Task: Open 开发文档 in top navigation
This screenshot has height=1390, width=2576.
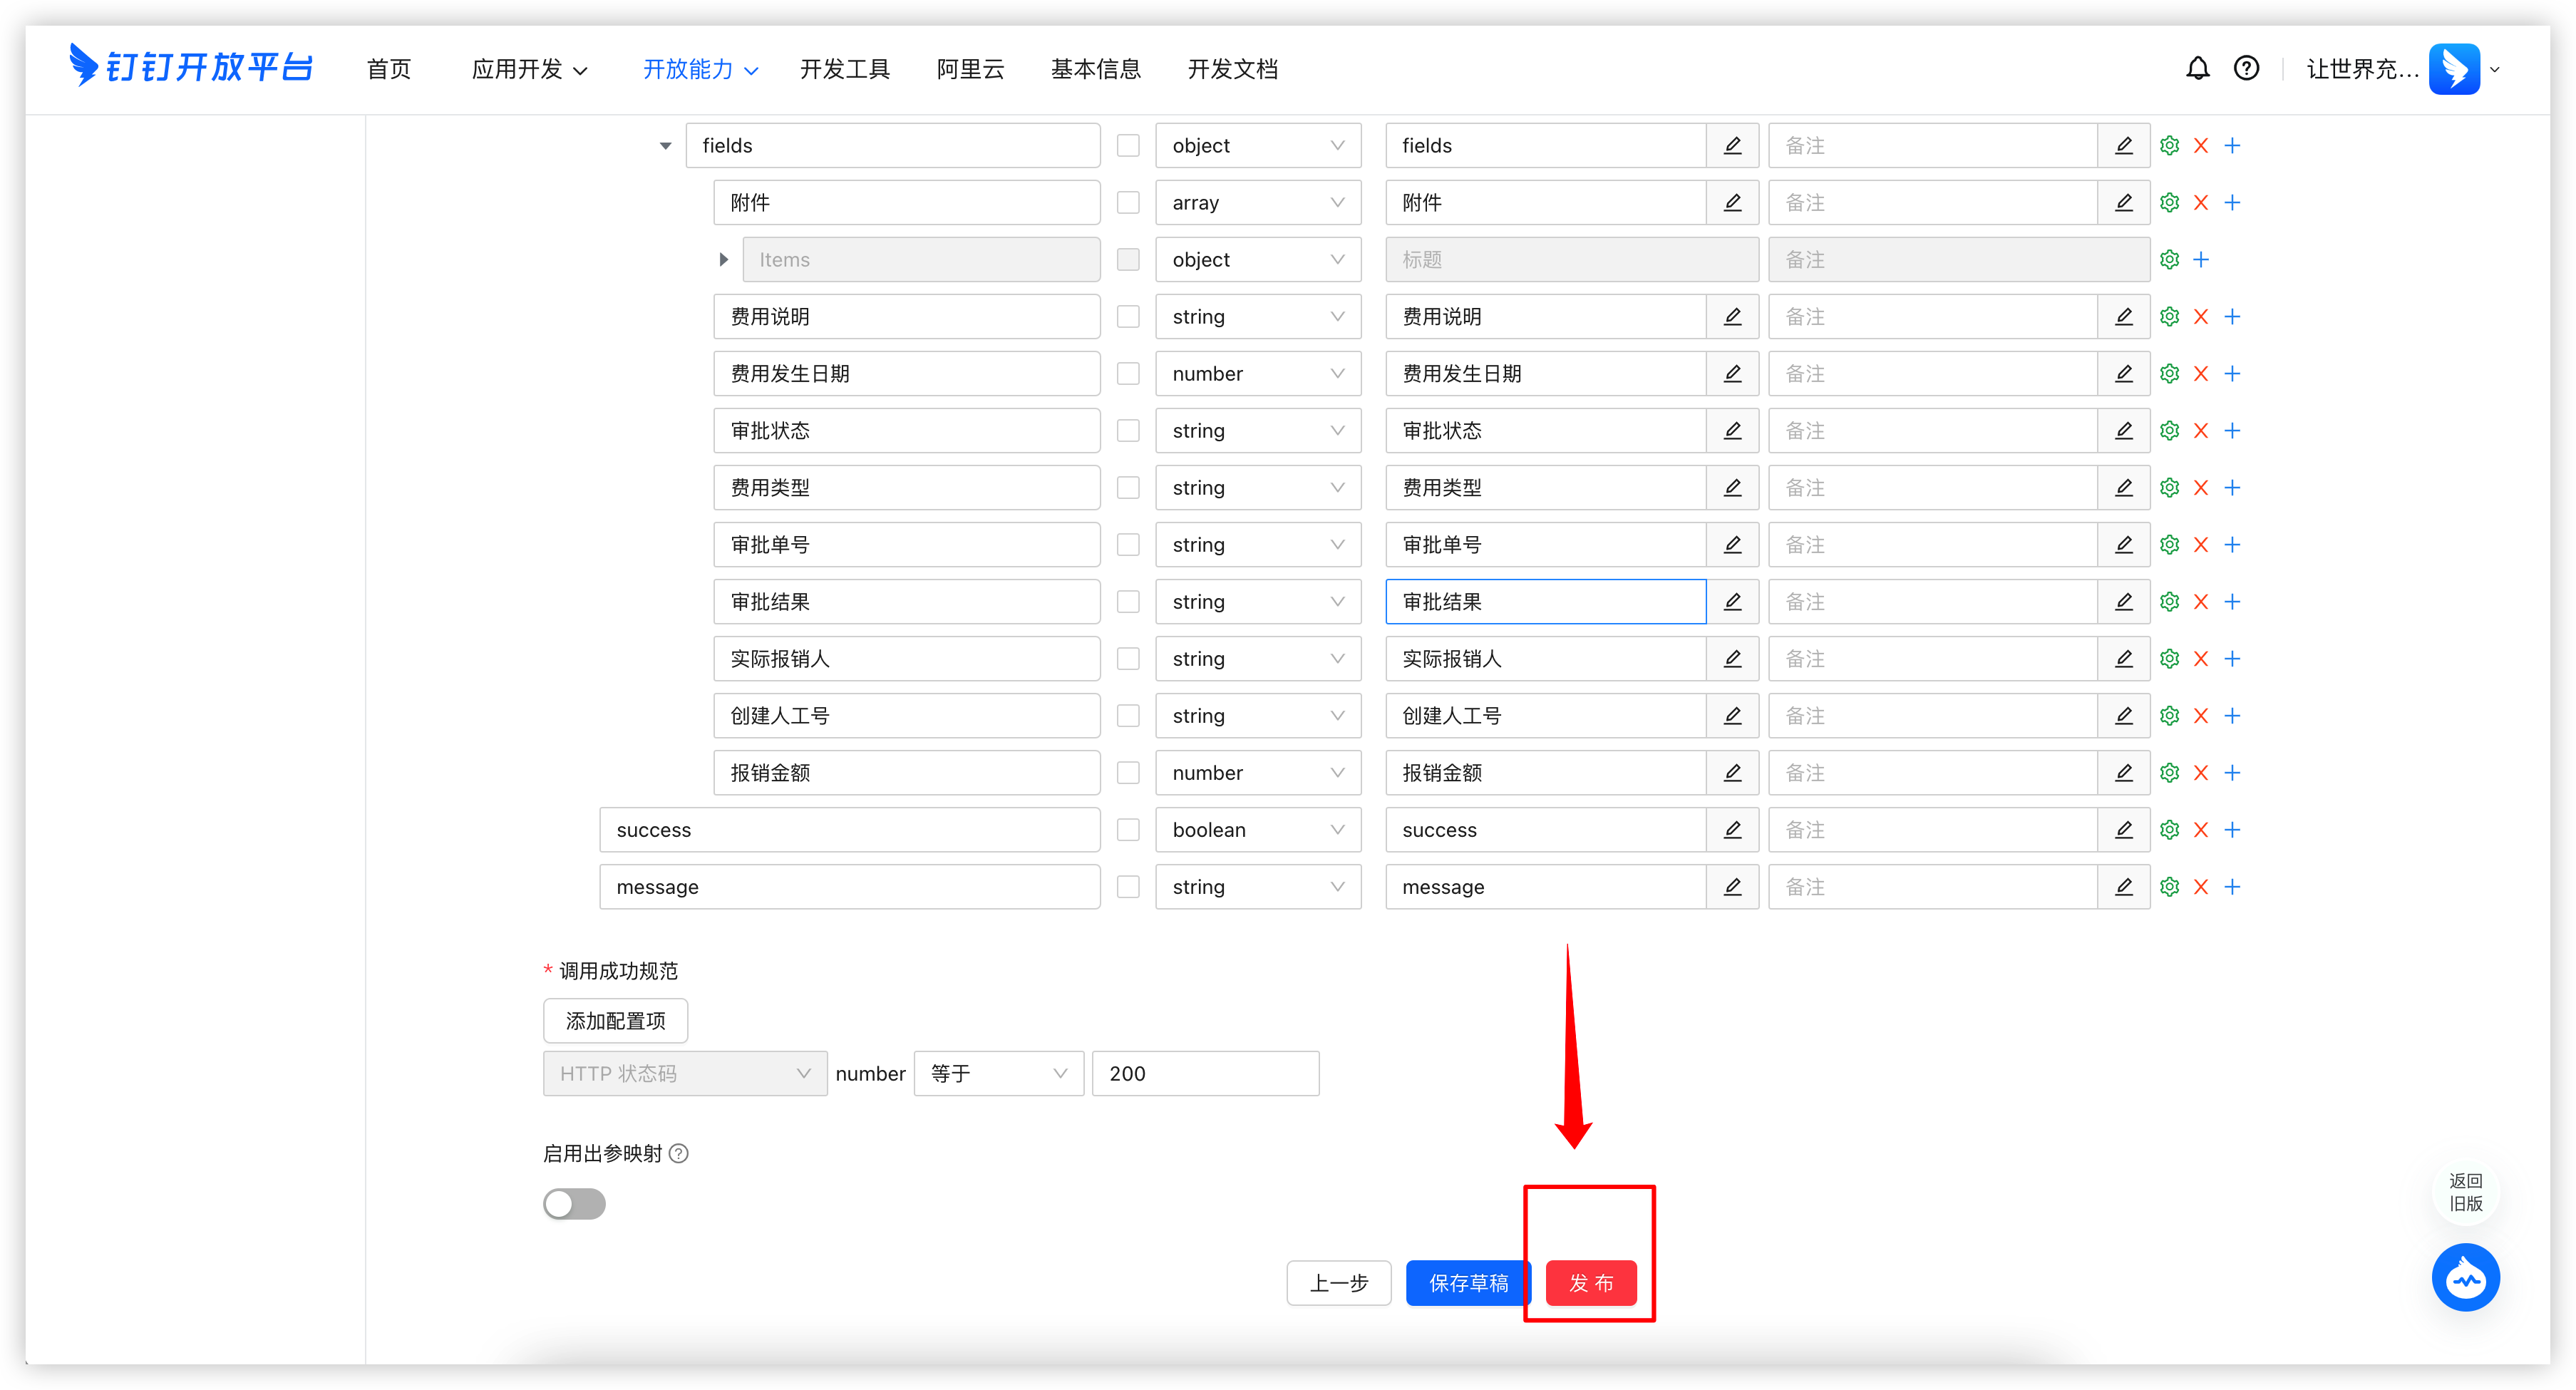Action: pyautogui.click(x=1232, y=69)
